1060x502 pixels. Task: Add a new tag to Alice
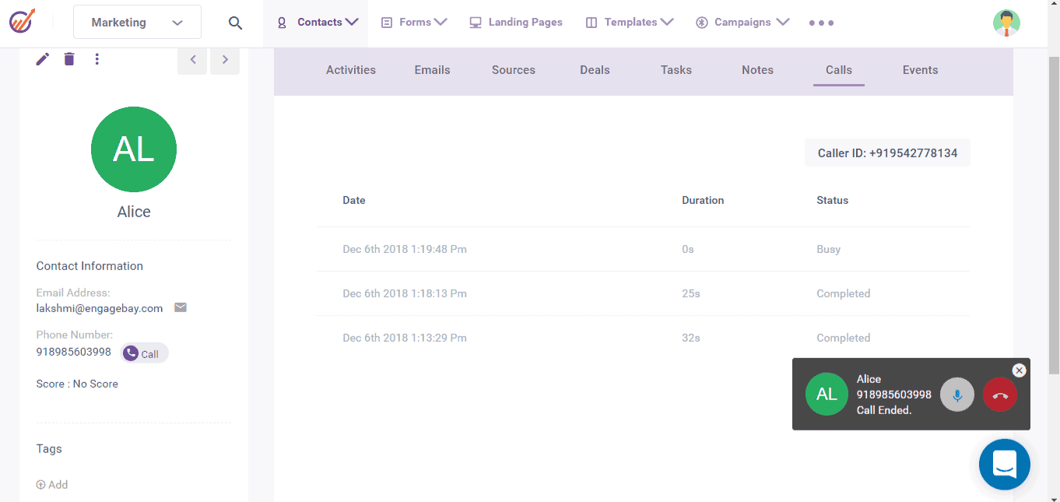click(x=51, y=484)
